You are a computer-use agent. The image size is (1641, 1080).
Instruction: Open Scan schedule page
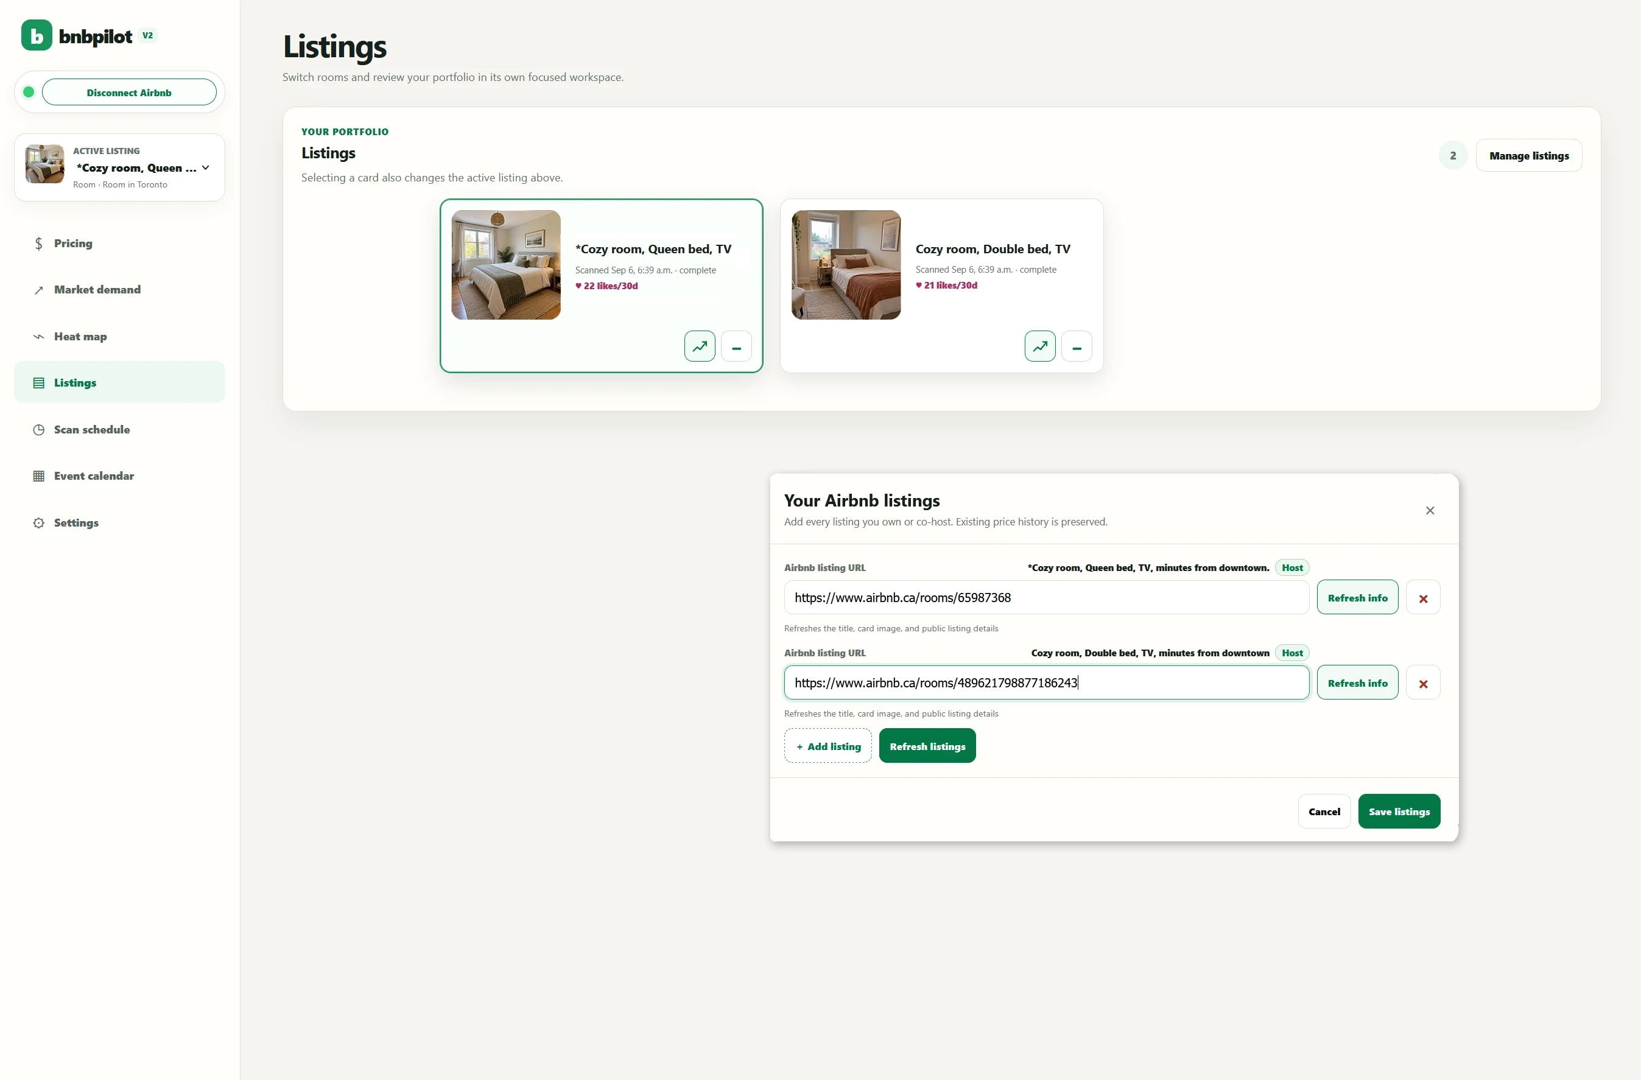point(119,429)
